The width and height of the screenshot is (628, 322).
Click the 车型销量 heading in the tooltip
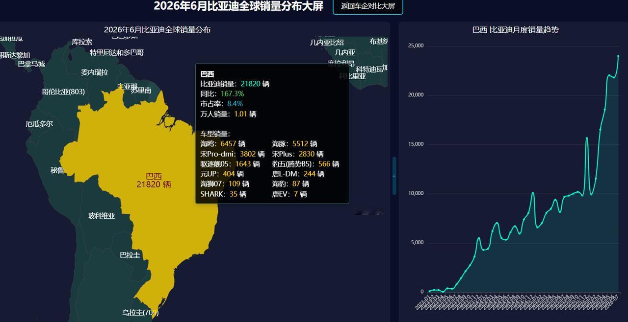[215, 134]
